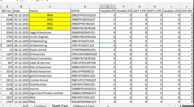Image resolution: width=194 pixels, height=107 pixels.
Task: Select the Difference Data sheet tab
Action: pos(84,106)
